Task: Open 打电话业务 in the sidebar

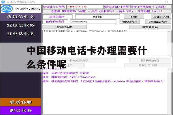Action: click(21, 33)
